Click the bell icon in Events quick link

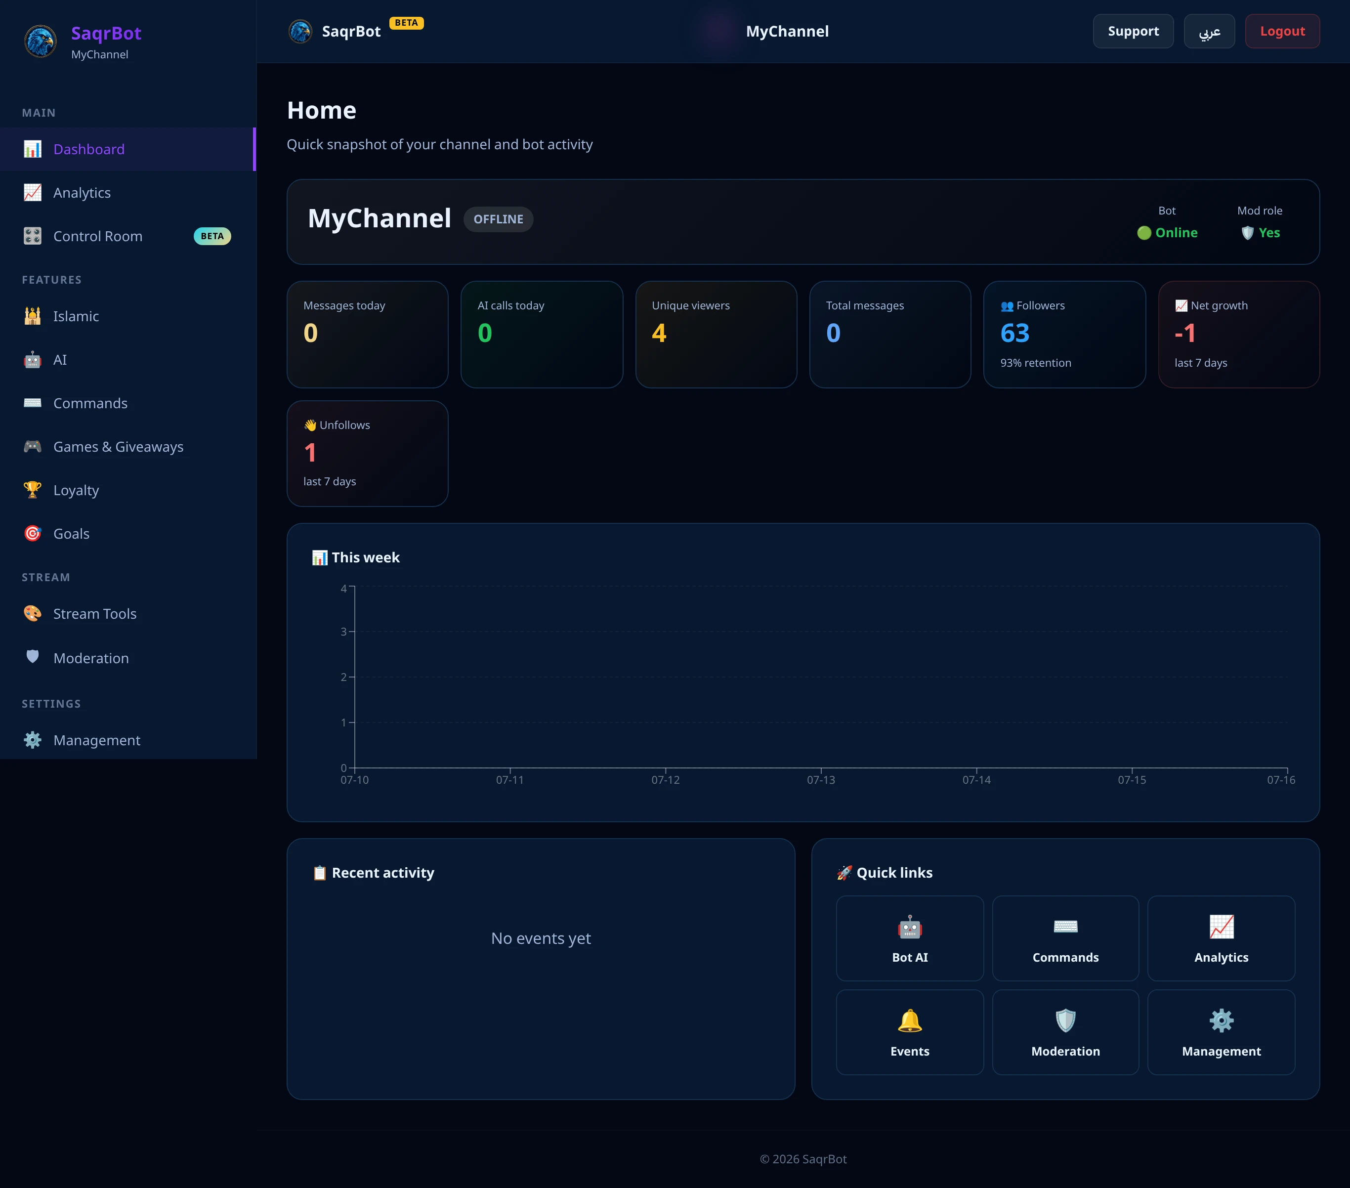[x=909, y=1021]
